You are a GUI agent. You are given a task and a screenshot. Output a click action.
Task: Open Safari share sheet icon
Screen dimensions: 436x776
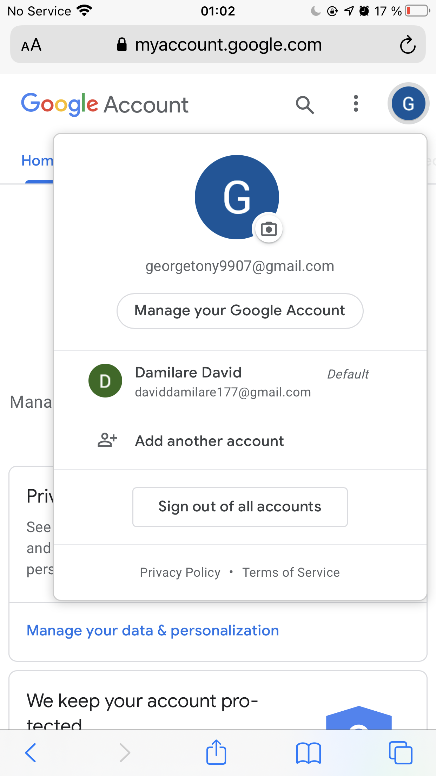(x=216, y=752)
